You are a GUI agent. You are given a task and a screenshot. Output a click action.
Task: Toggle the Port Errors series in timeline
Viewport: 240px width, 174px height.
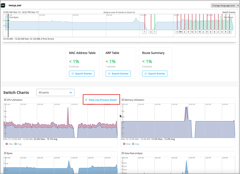[x=221, y=17]
